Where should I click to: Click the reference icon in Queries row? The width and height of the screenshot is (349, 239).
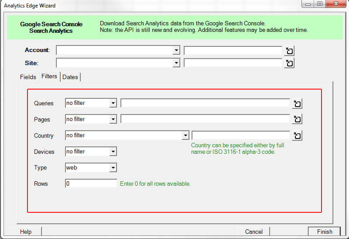[x=297, y=104]
